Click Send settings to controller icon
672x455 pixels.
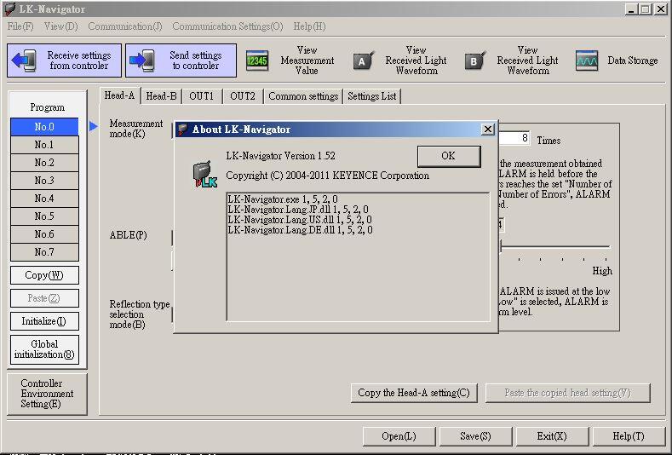(142, 60)
